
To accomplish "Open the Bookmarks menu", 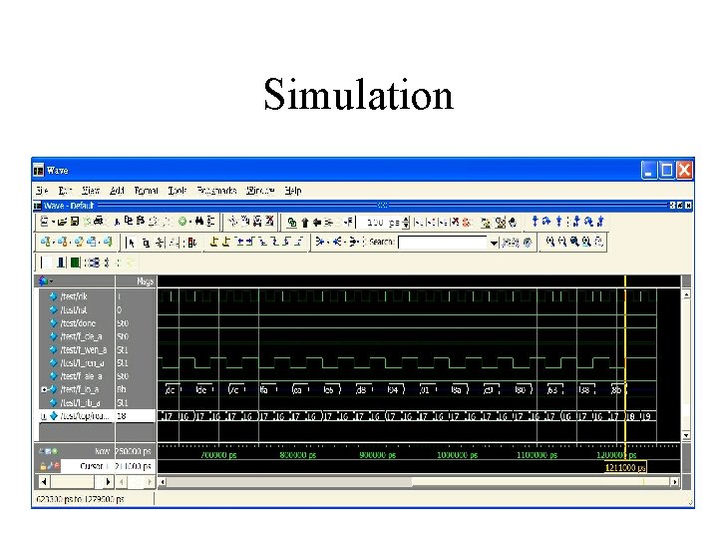I will click(216, 191).
